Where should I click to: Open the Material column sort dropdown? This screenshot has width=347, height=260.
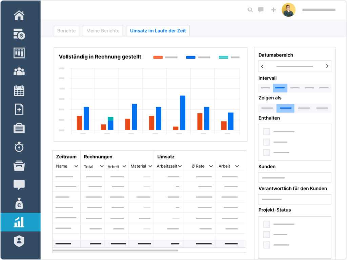pos(149,166)
